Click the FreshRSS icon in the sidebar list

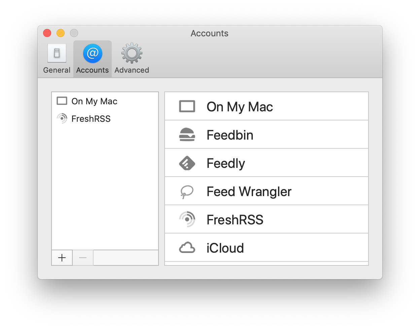62,118
